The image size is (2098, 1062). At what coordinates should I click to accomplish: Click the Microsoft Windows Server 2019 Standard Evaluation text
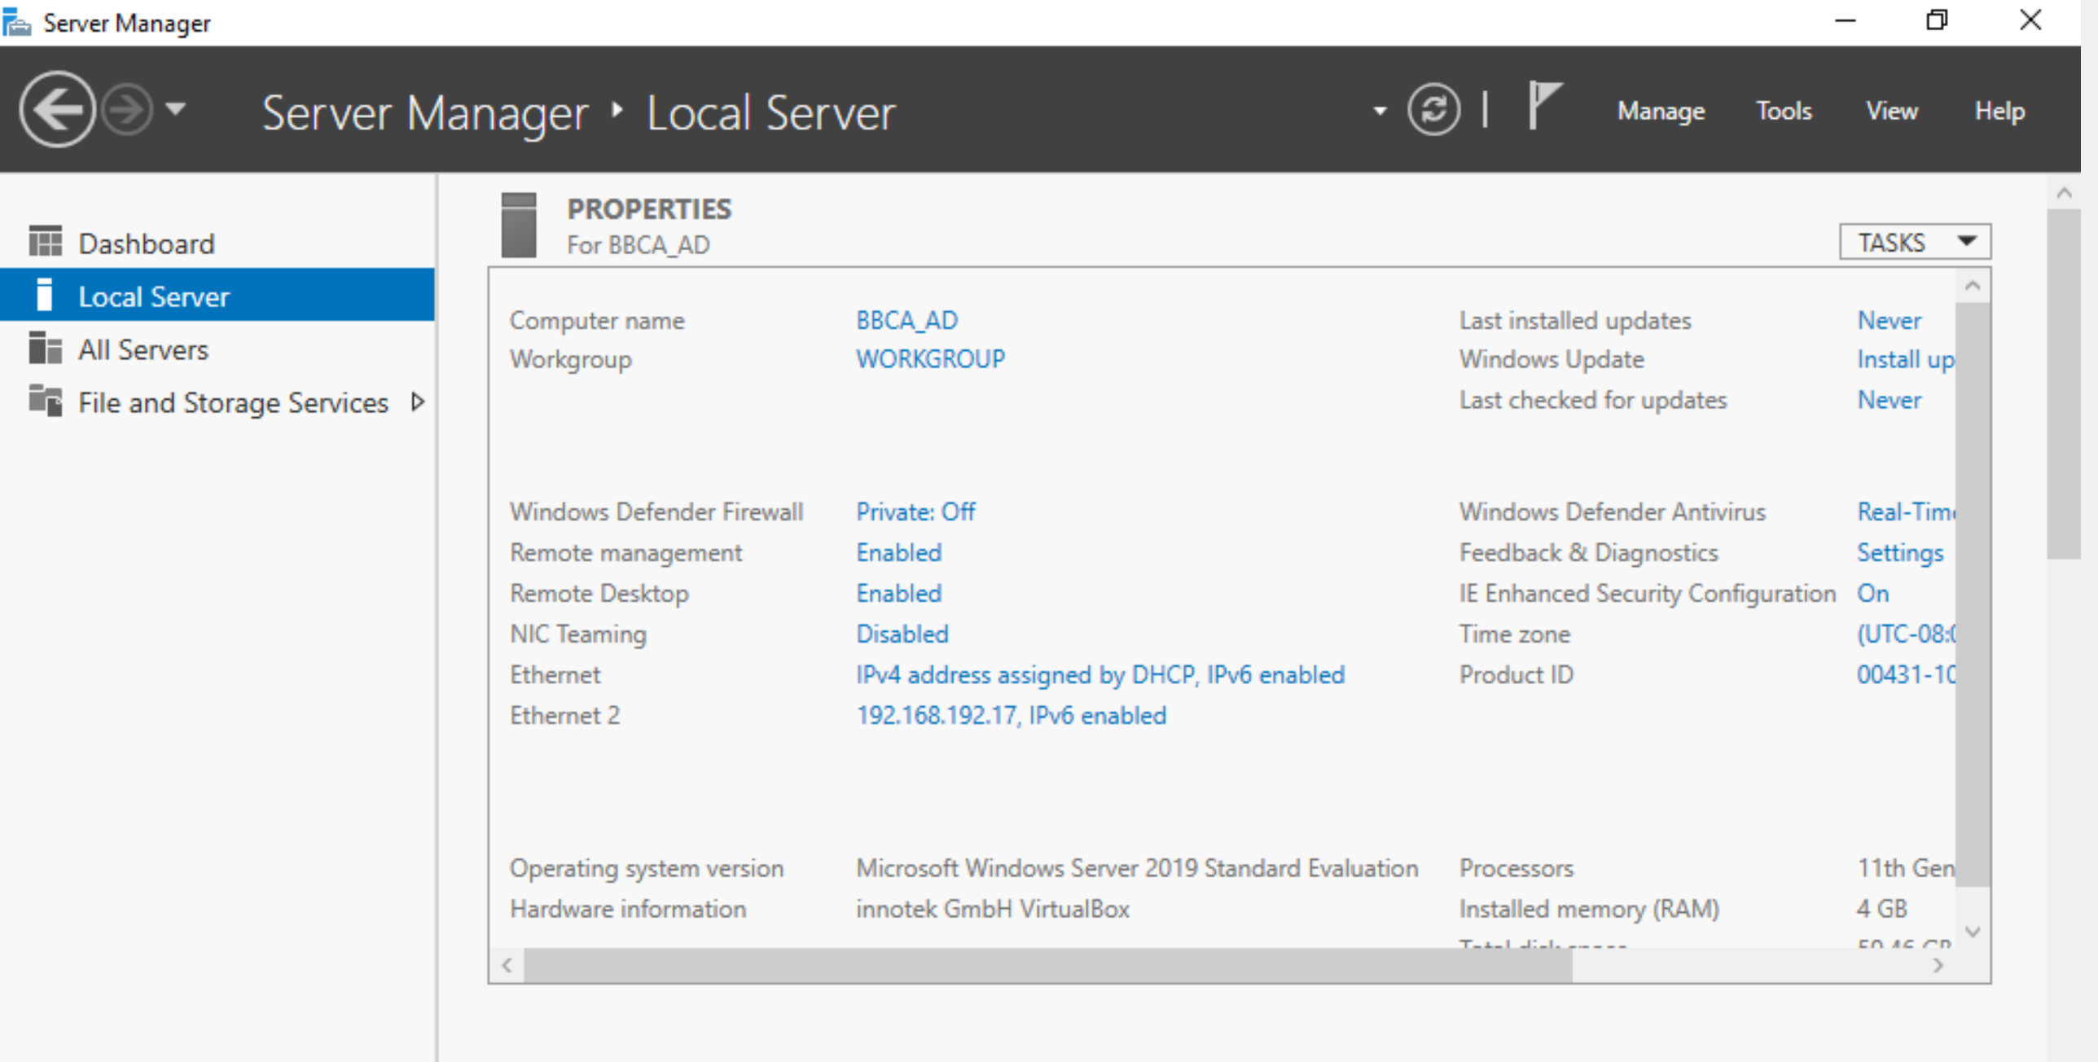tap(1137, 868)
